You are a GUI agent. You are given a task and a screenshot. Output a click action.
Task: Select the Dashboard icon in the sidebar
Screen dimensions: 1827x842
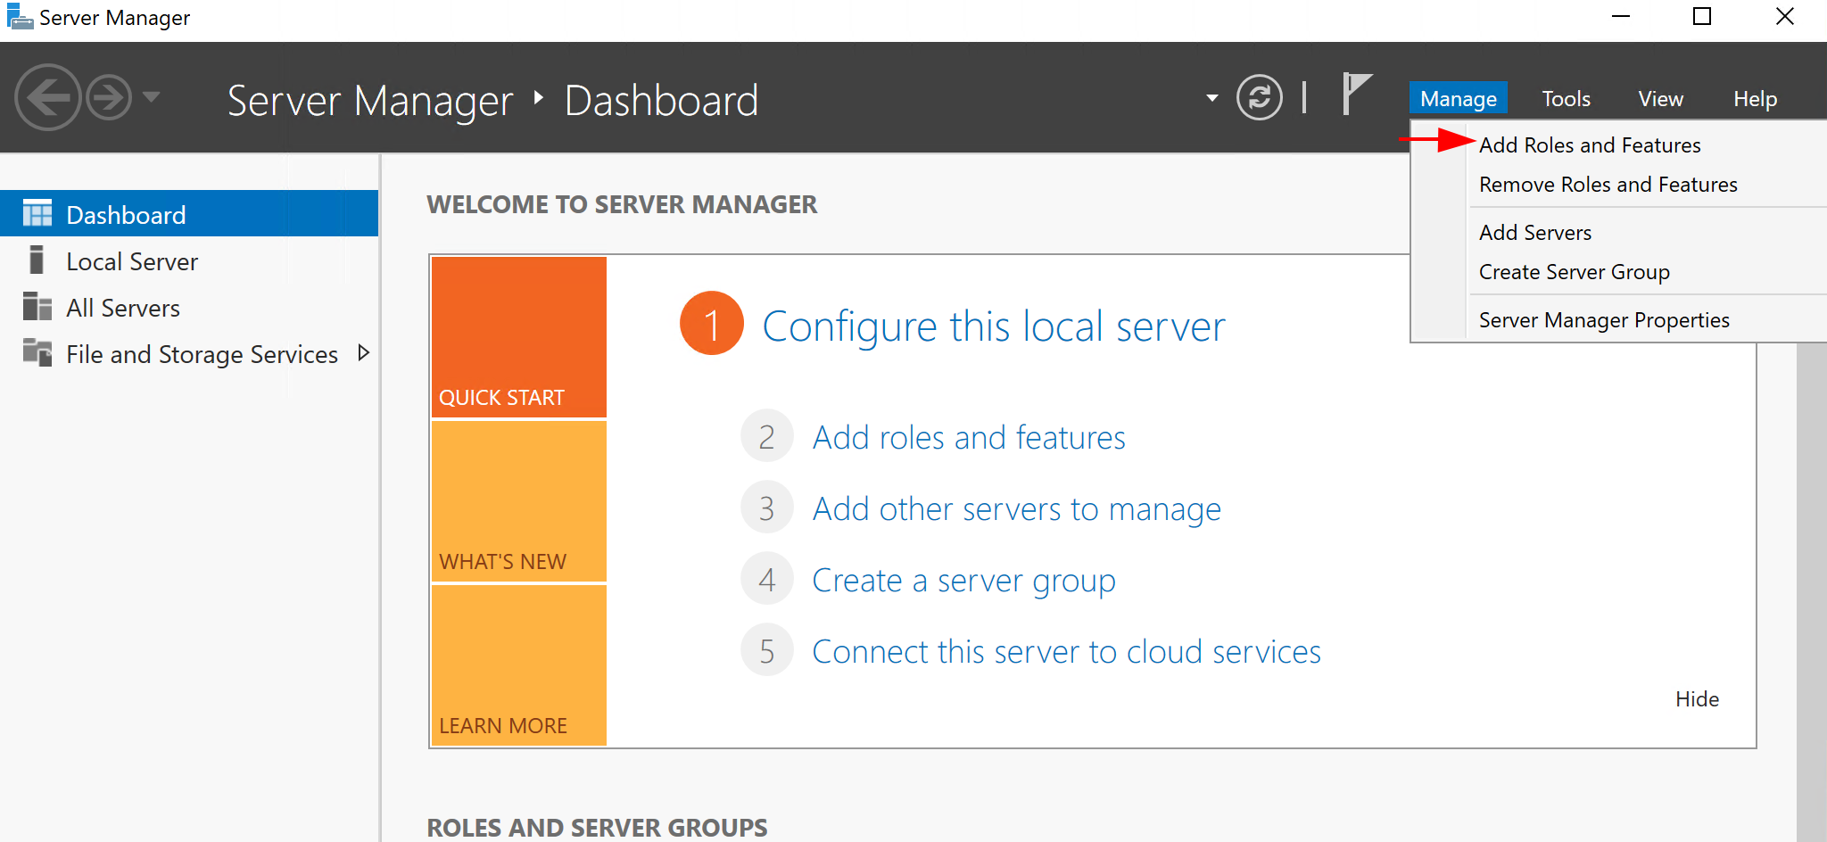[x=37, y=214]
